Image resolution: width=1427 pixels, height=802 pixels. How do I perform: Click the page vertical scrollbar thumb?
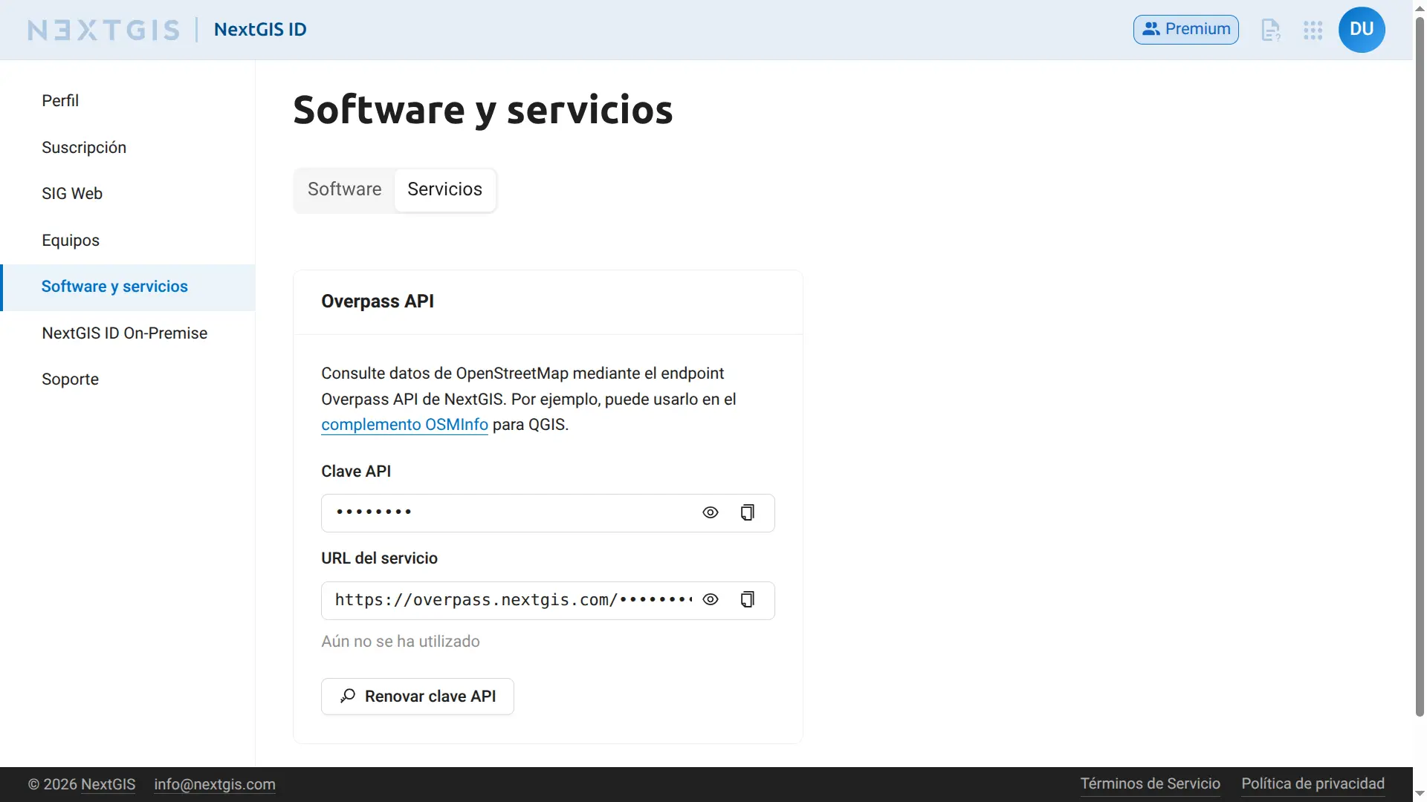point(1420,367)
